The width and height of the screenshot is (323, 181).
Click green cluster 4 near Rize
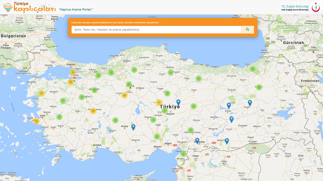pyautogui.click(x=253, y=69)
